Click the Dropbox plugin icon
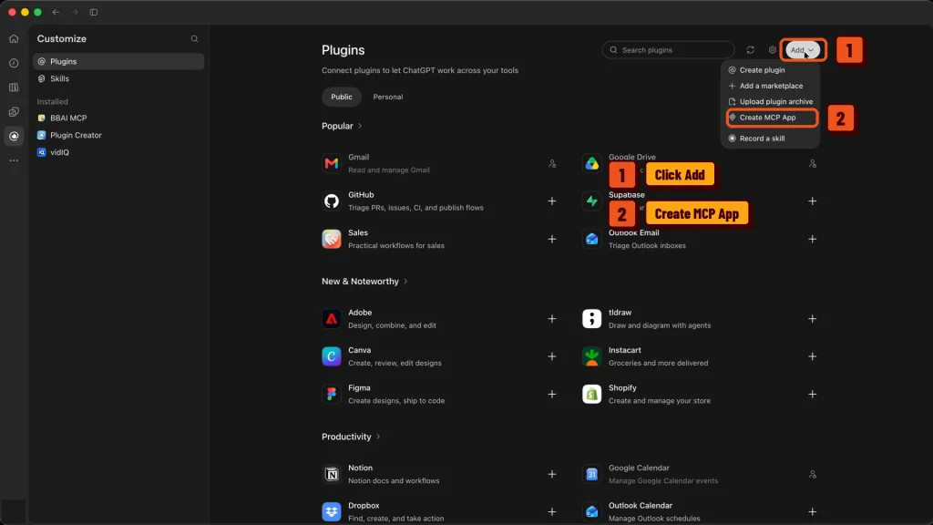The height and width of the screenshot is (525, 933). tap(332, 512)
